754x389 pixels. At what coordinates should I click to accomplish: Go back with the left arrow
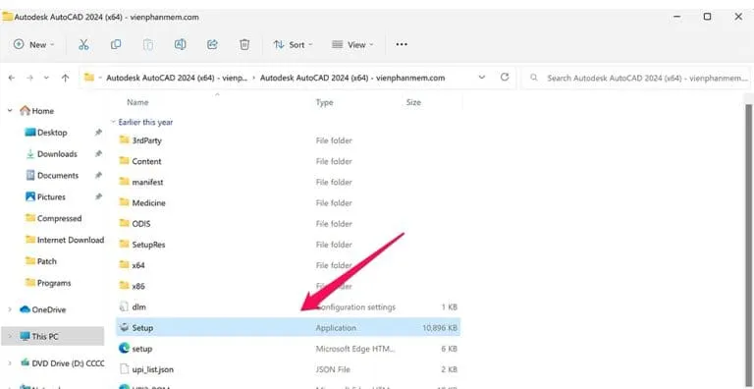click(x=12, y=78)
